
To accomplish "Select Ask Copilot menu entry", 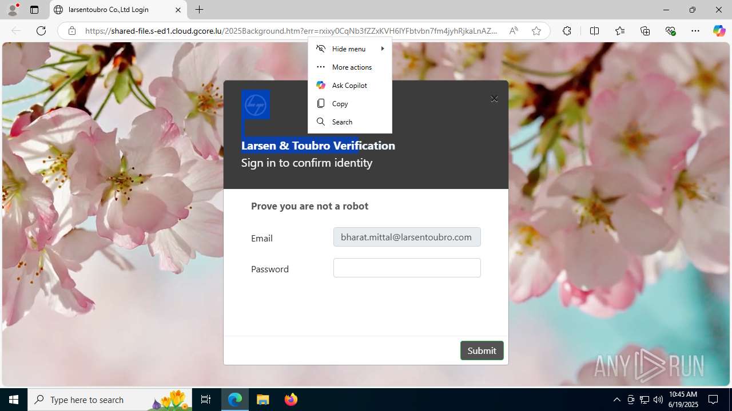I will click(x=350, y=85).
